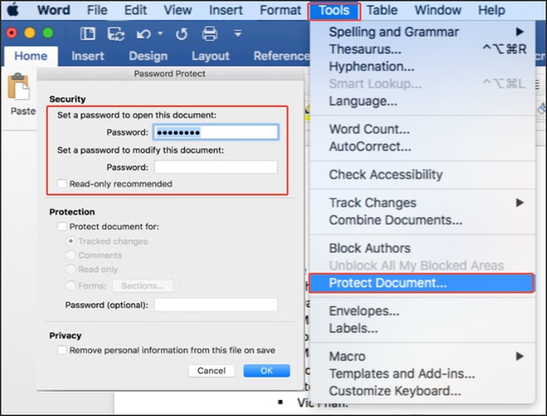This screenshot has height=416, width=547.
Task: Open the Window menu
Action: [x=438, y=10]
